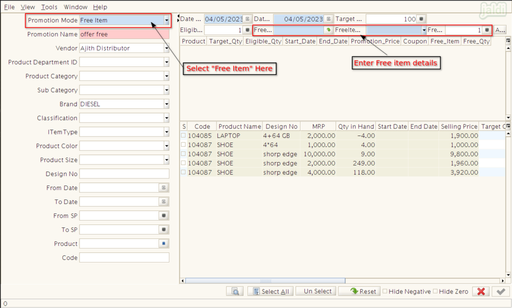Open the From SP calculator icon
This screenshot has height=308, width=512.
[x=163, y=215]
